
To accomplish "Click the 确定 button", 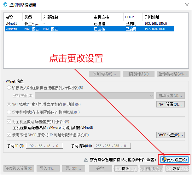I will pyautogui.click(x=100, y=168).
